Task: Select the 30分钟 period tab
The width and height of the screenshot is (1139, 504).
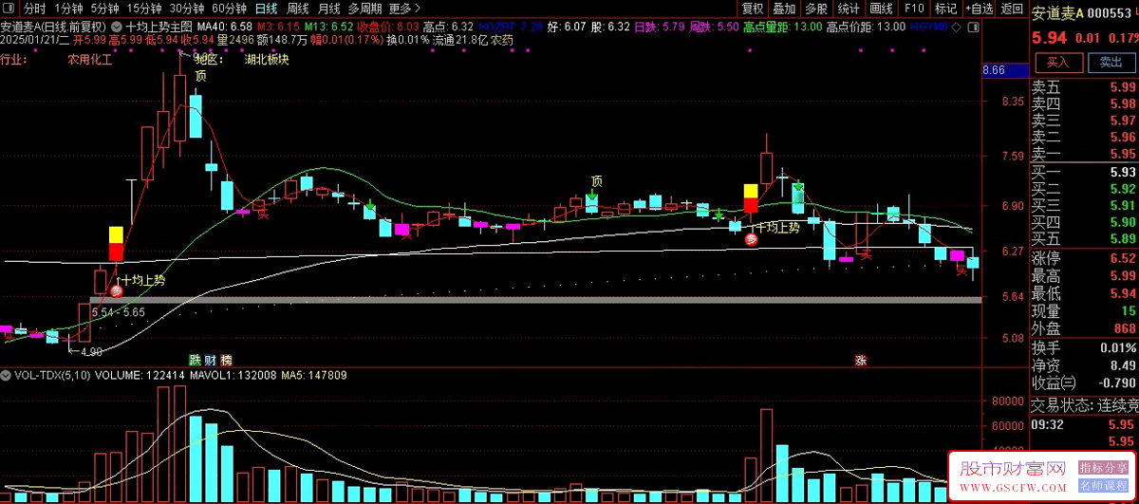Action: point(187,9)
